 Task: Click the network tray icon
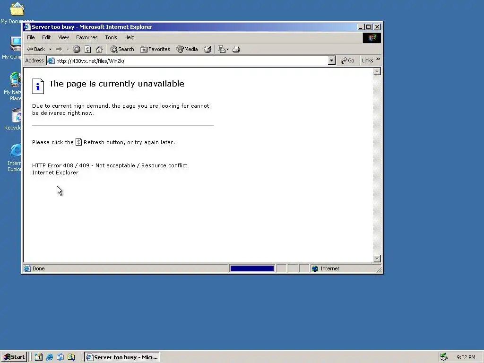click(444, 357)
